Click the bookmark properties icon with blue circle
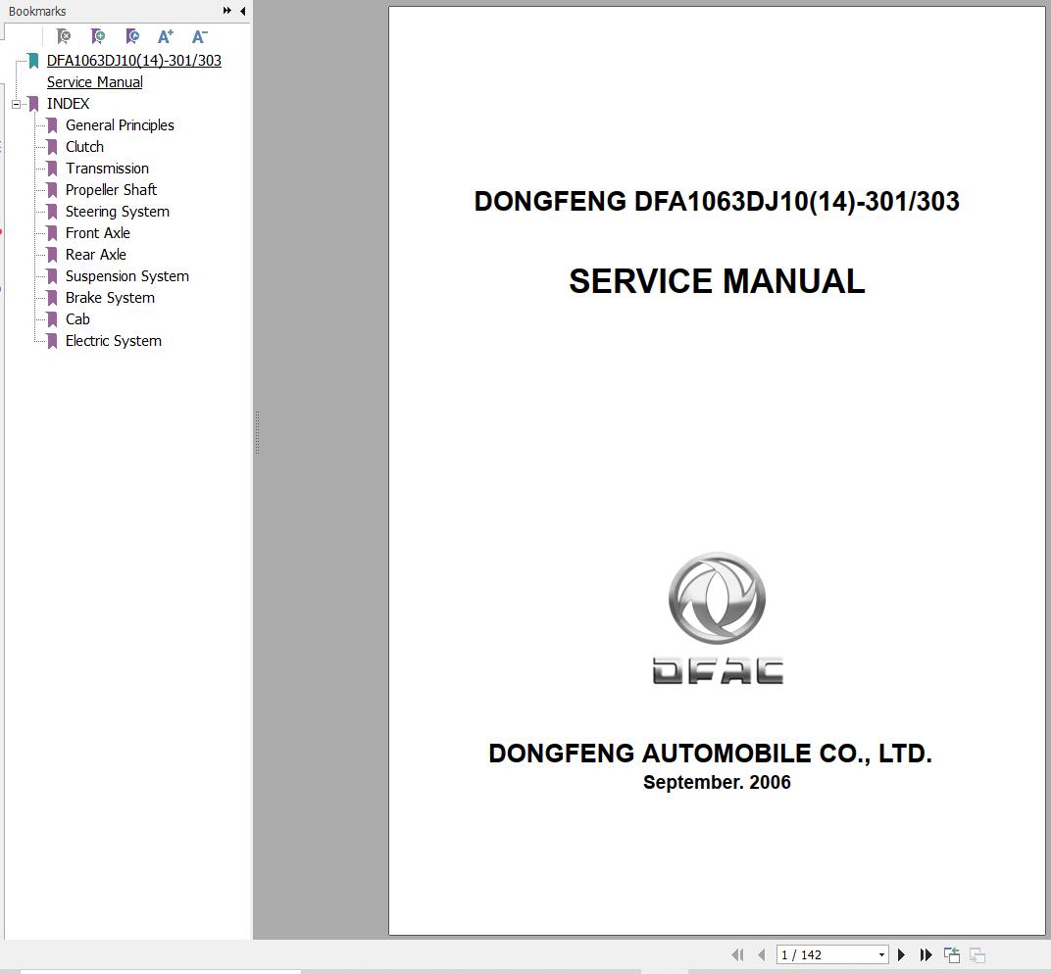Image resolution: width=1051 pixels, height=974 pixels. (132, 36)
